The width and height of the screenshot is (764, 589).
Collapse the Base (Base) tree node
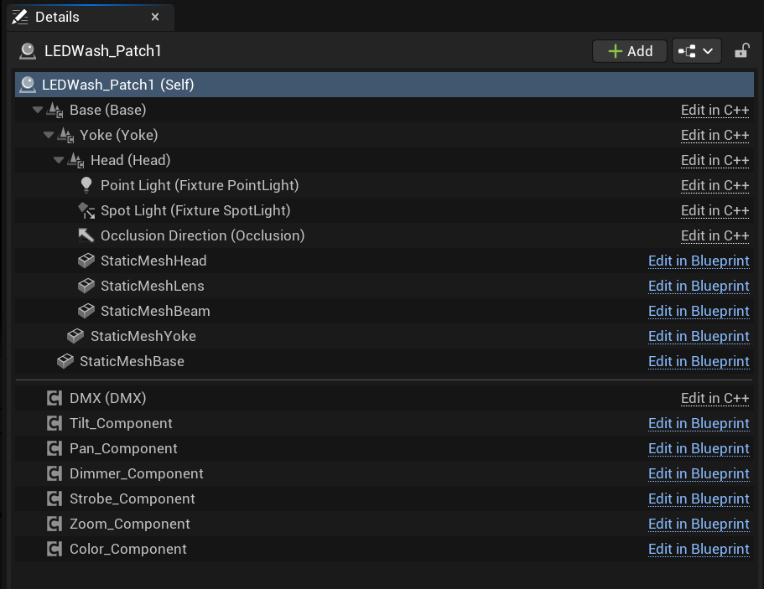coord(38,110)
